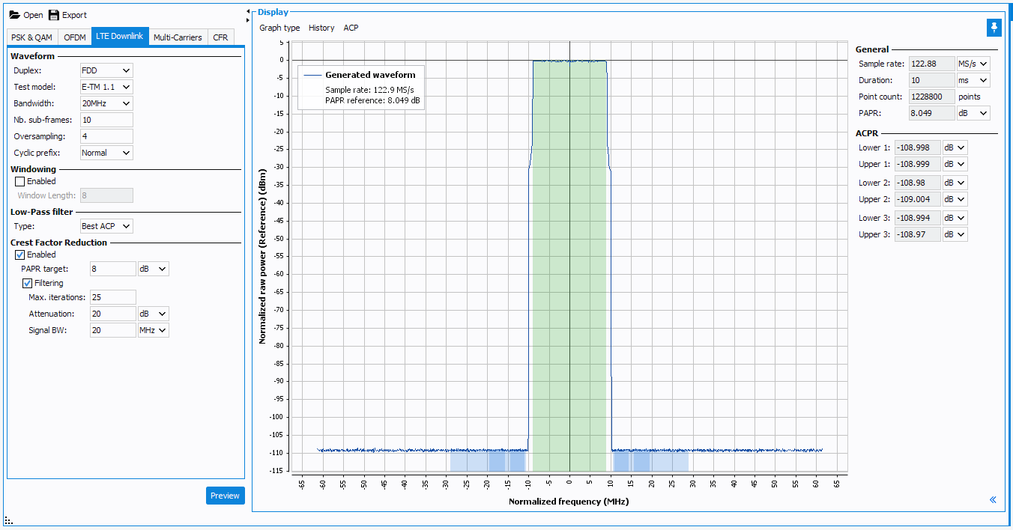Select the LTE Downlink tab
1013x530 pixels.
(120, 36)
